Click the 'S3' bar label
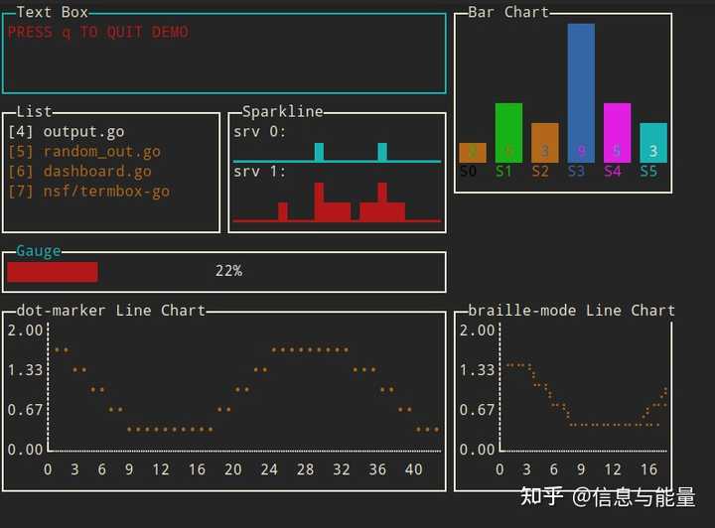 (x=576, y=172)
